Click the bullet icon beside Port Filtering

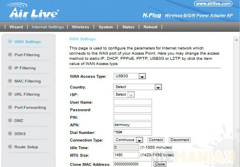click(x=9, y=55)
